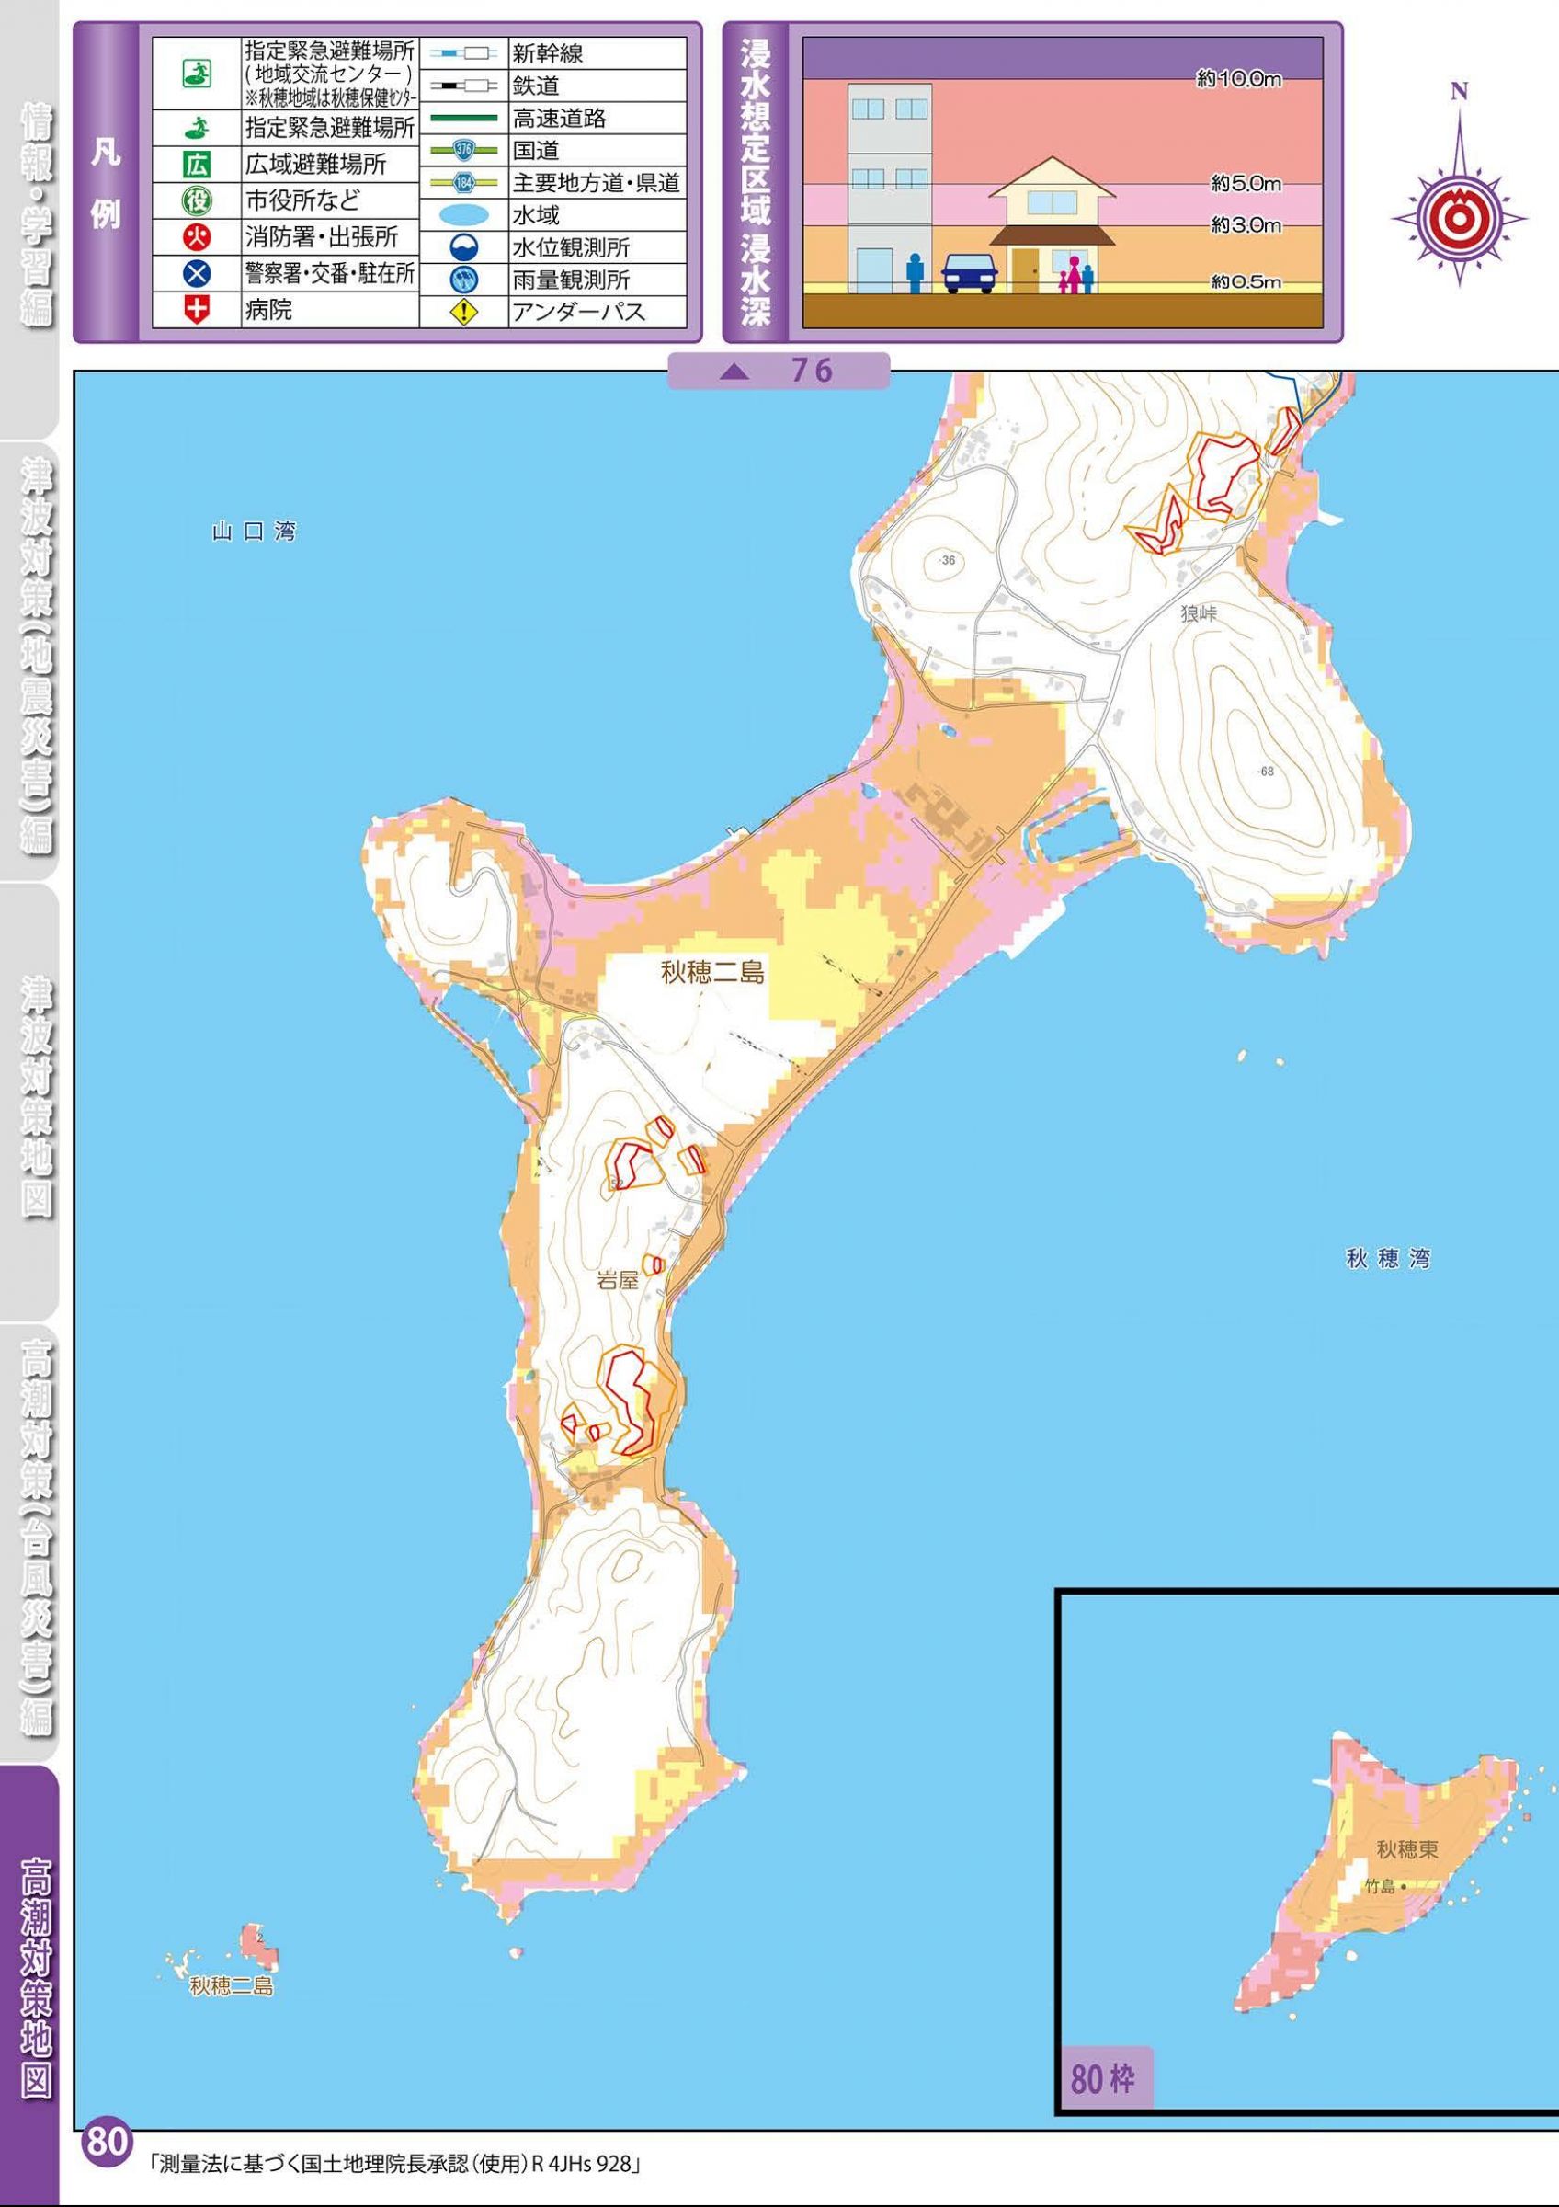Click the 警察署・交番・駐在所 legend text

[329, 274]
